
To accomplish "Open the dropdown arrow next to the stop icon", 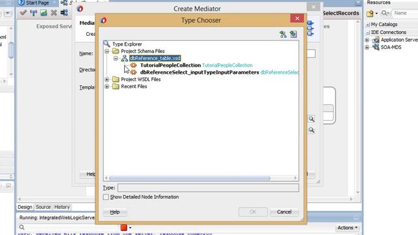I will click(x=130, y=228).
